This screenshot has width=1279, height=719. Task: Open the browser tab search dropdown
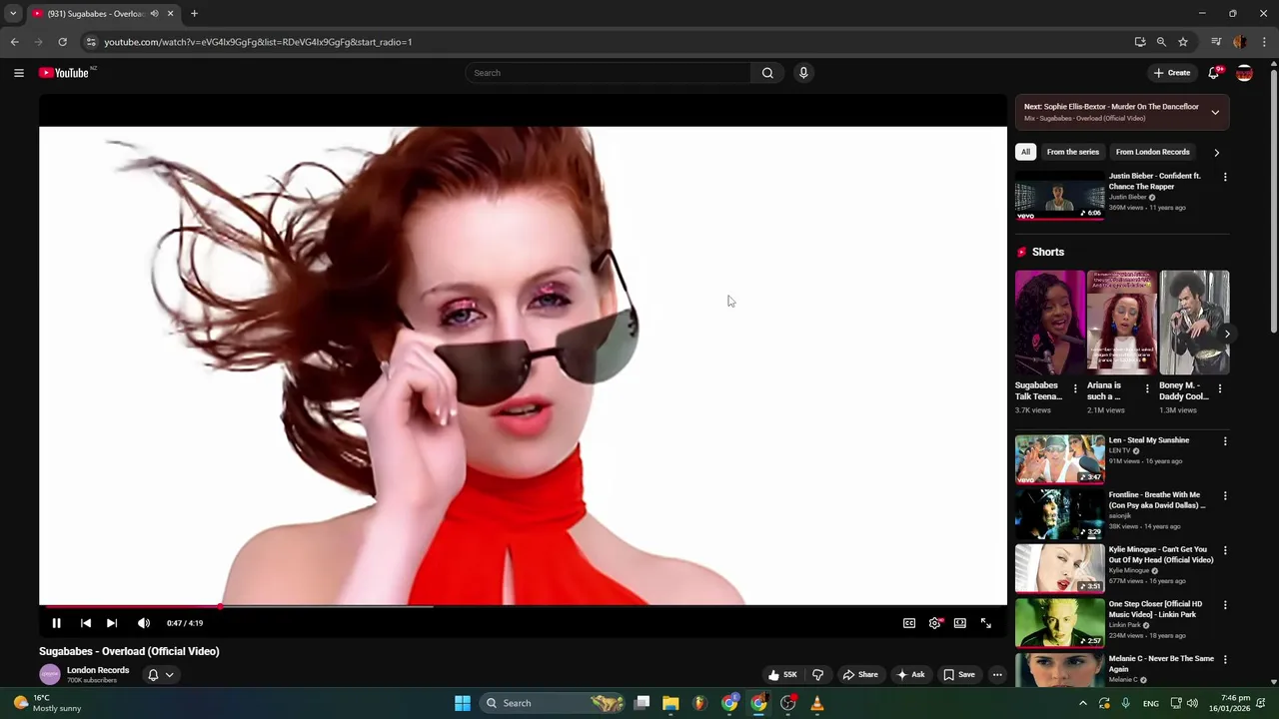click(x=13, y=14)
